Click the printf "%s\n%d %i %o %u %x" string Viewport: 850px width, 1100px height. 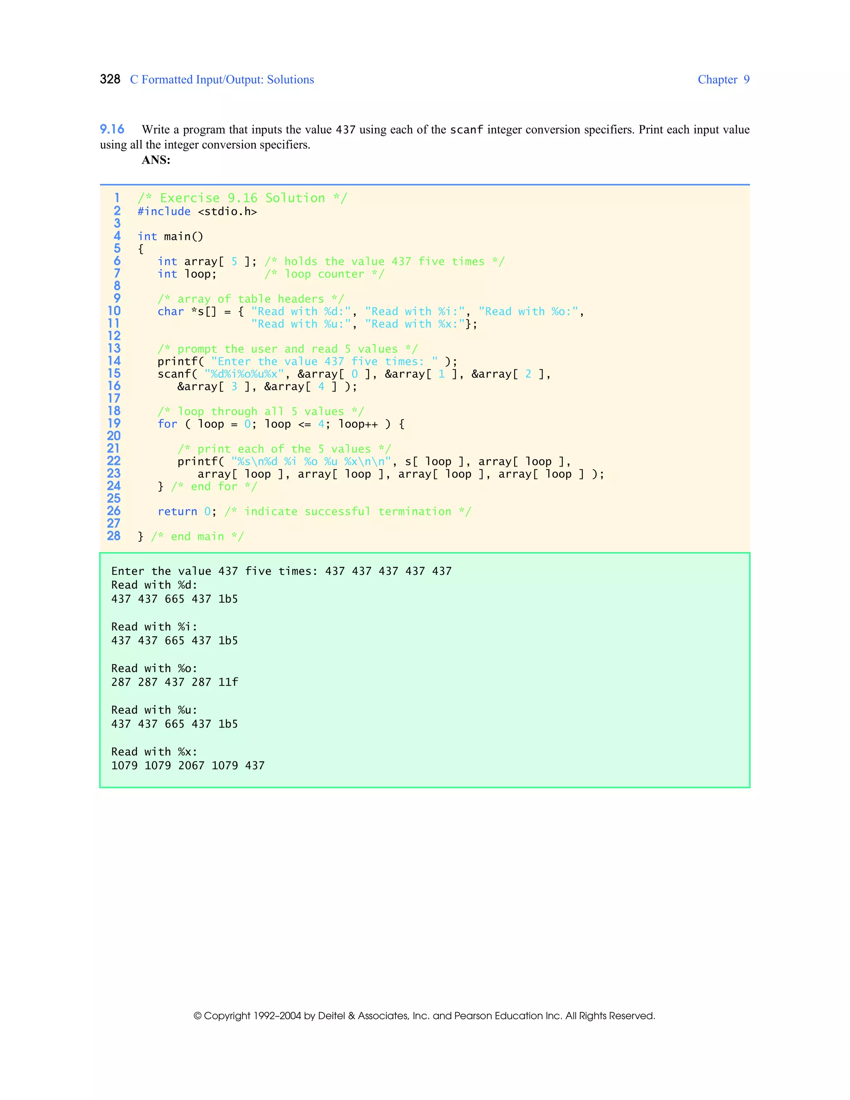[311, 461]
